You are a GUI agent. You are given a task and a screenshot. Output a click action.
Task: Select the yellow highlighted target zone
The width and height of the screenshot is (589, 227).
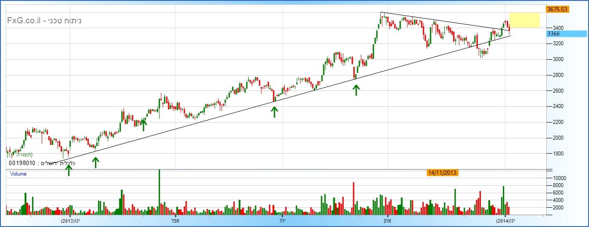[x=521, y=20]
